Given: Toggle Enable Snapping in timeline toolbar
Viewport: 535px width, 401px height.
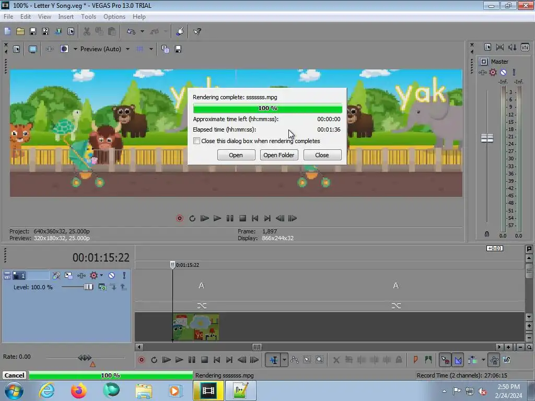Looking at the screenshot, I should [x=445, y=360].
